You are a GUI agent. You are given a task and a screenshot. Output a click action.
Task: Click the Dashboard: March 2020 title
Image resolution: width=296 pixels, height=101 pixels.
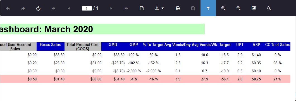click(46, 29)
